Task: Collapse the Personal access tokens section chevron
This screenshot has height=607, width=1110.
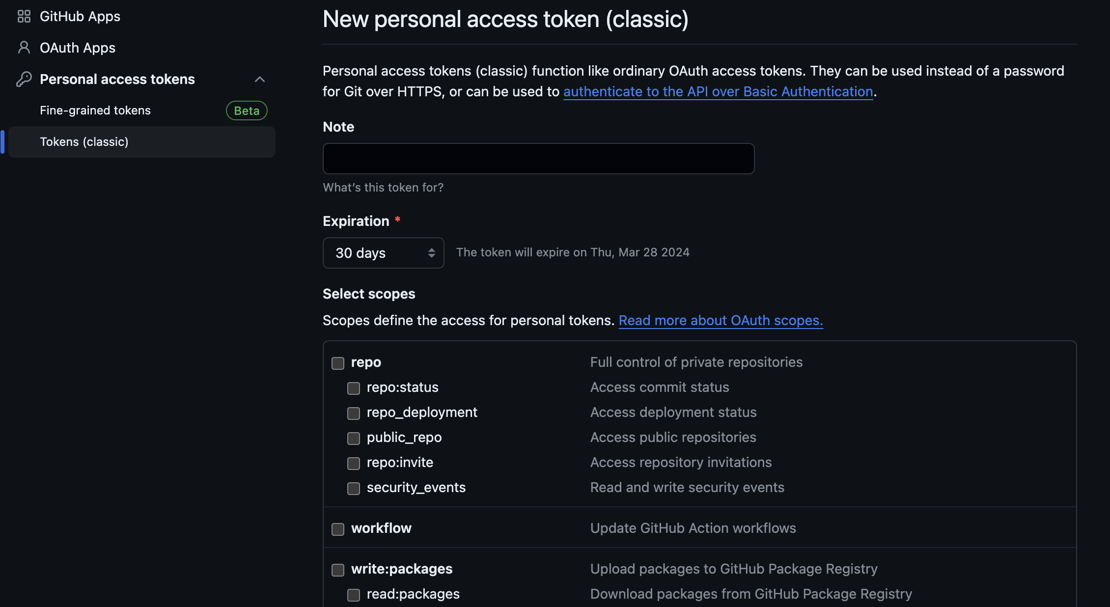Action: coord(260,79)
